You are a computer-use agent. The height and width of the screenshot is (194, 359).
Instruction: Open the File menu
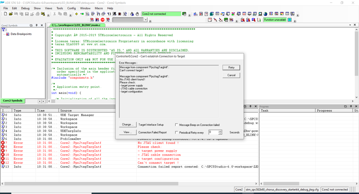click(x=5, y=8)
